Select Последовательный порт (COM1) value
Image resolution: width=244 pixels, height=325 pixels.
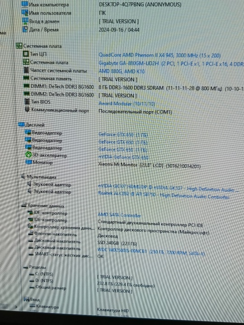point(135,112)
